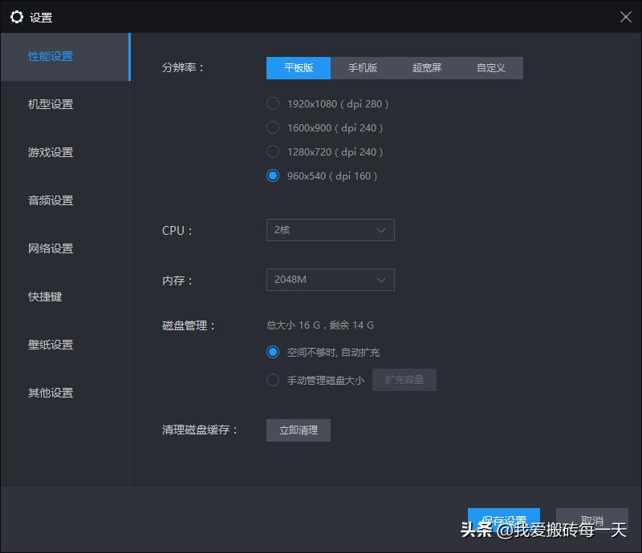
Task: Click the 取消 cancel button
Action: [x=592, y=519]
